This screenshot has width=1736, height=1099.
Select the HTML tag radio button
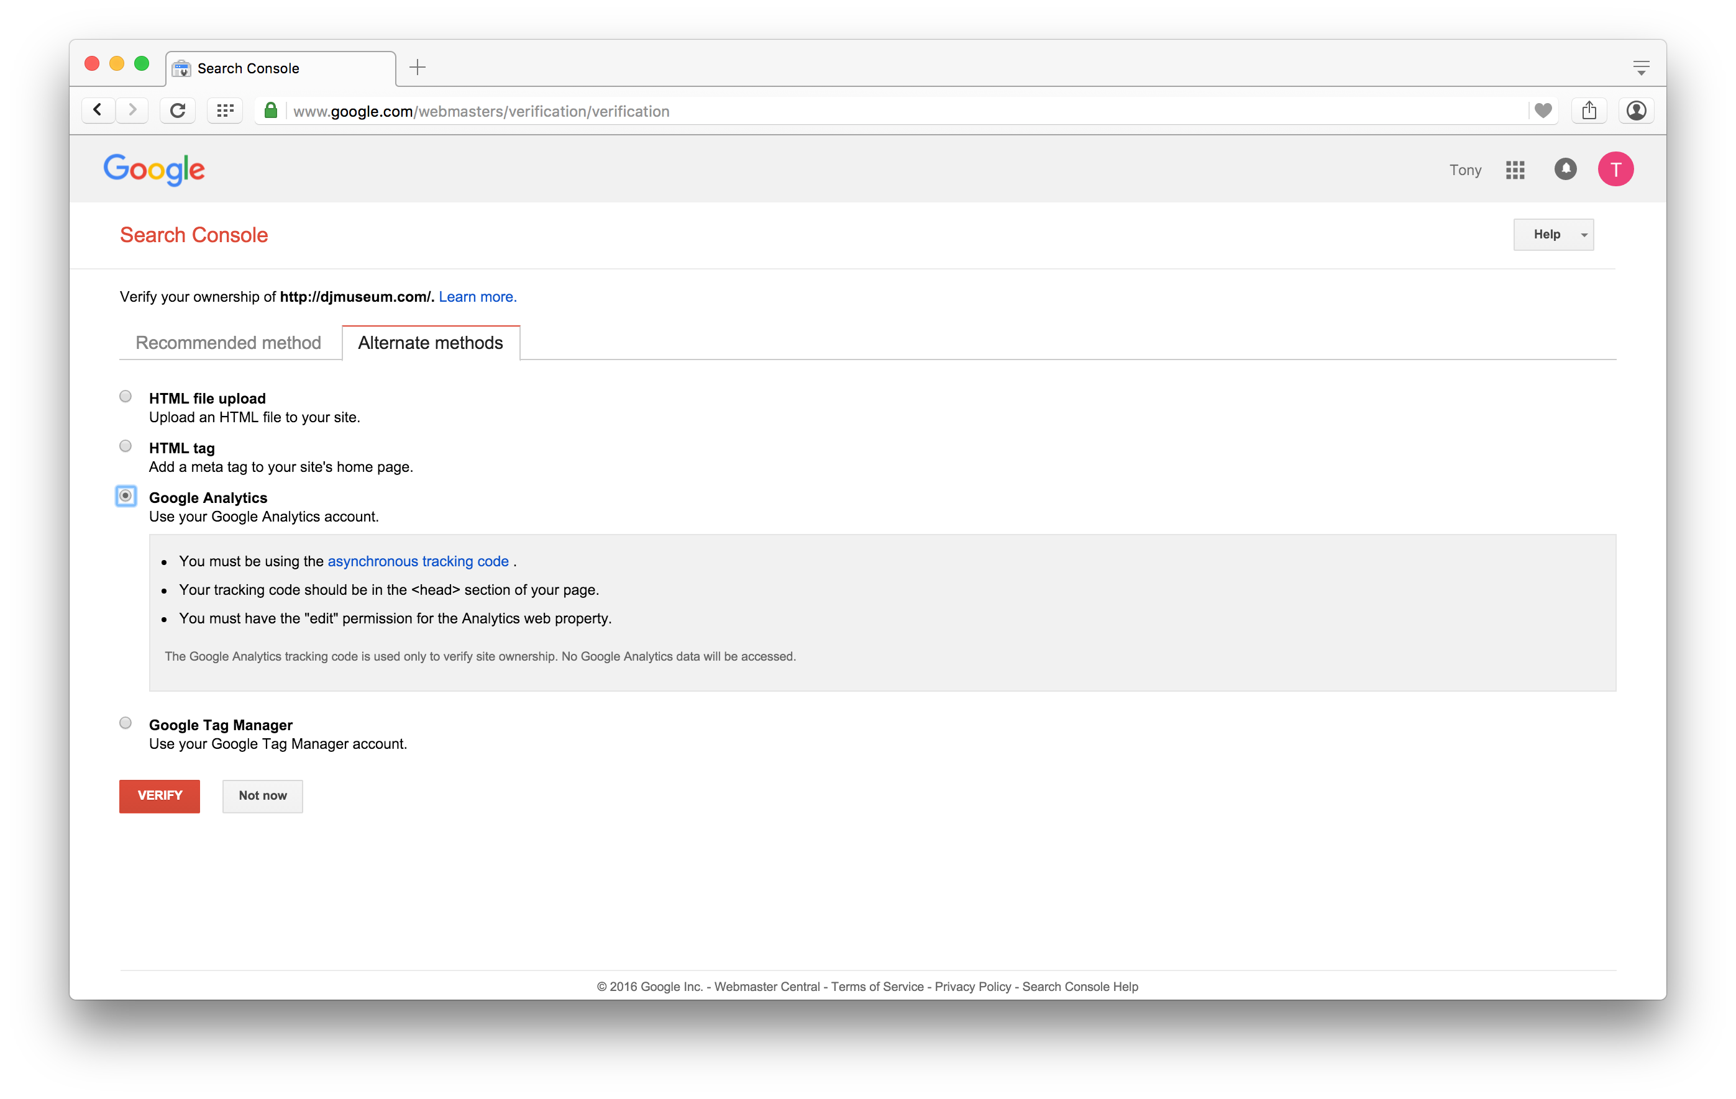(x=126, y=446)
